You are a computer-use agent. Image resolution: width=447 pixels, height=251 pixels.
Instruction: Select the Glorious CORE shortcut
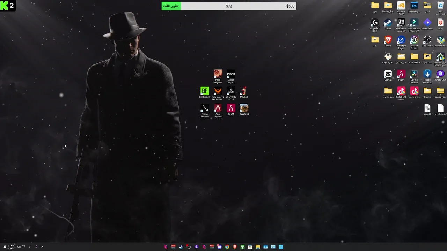[401, 8]
